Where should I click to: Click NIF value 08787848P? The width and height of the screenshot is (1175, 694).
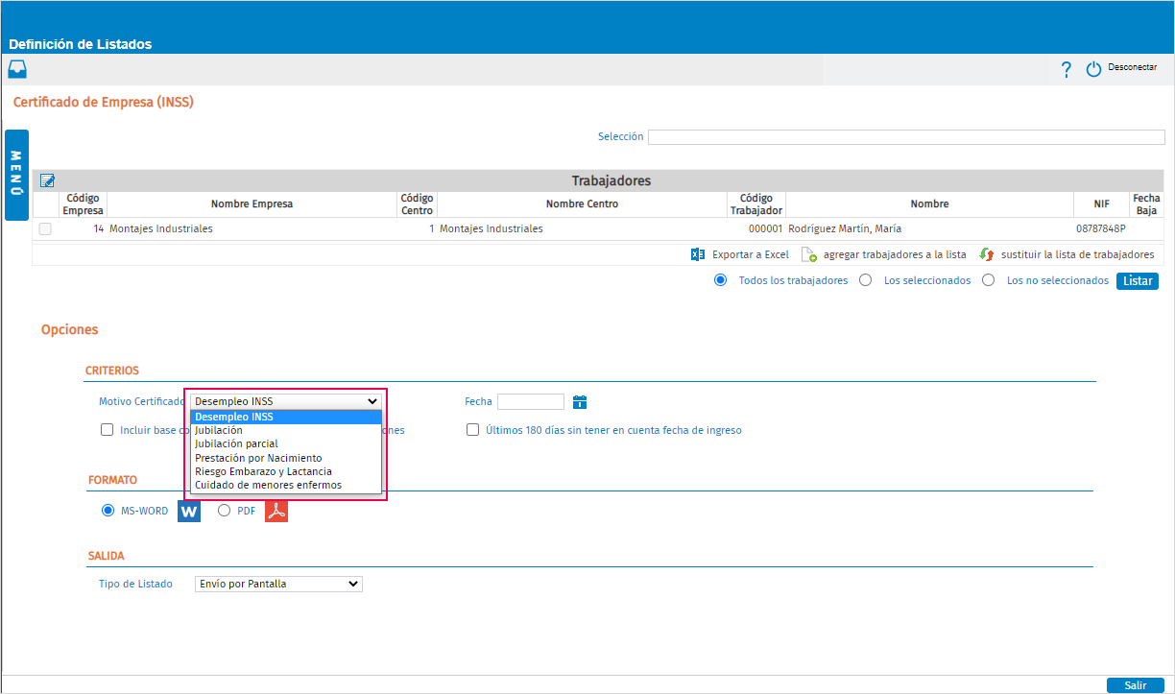1101,229
